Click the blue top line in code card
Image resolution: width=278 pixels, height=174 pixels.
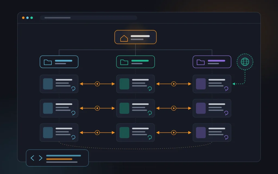coord(64,156)
